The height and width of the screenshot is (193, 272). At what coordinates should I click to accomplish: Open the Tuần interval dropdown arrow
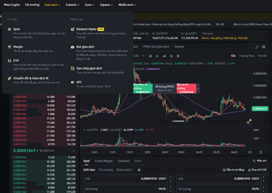(143, 56)
